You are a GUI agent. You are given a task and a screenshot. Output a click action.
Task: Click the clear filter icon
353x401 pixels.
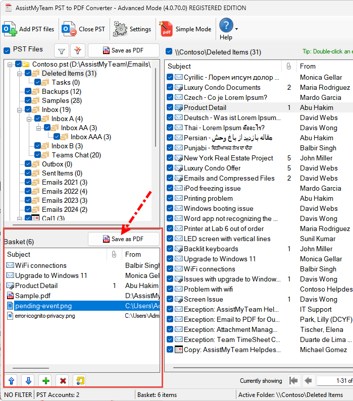pyautogui.click(x=77, y=50)
